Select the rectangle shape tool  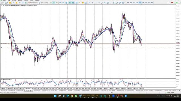(x=114, y=3)
